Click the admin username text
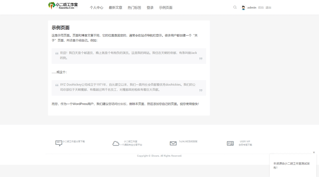 tap(252, 8)
